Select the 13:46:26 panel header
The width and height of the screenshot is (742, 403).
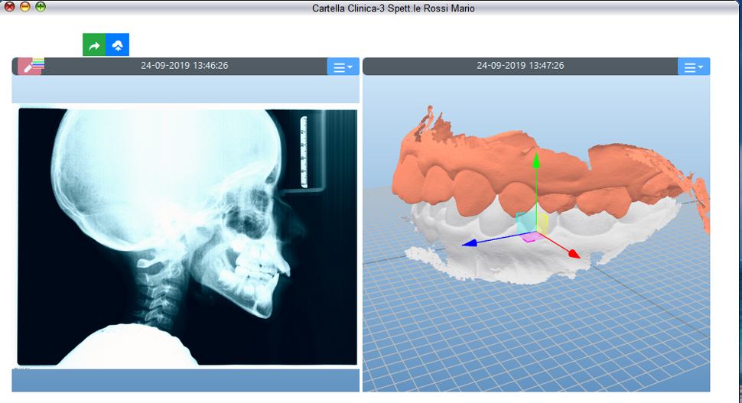[184, 66]
